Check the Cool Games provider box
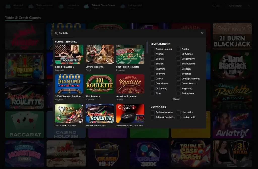 tap(153, 84)
